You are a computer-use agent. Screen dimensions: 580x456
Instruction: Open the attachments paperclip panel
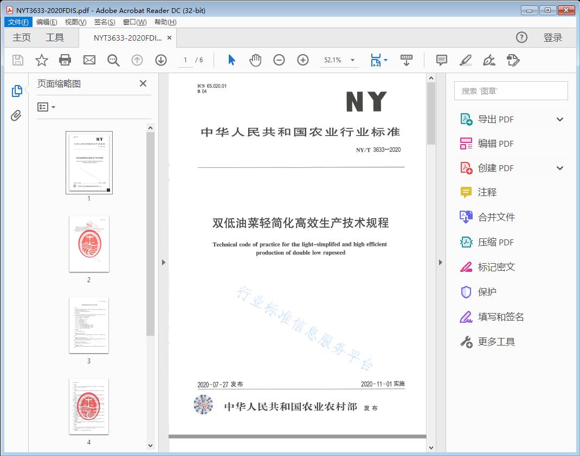tap(16, 115)
